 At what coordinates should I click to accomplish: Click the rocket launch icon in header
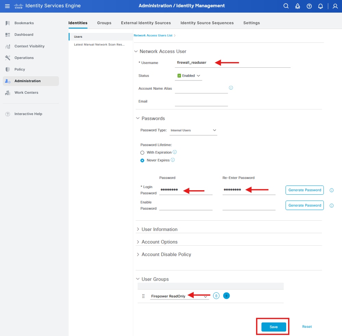297,6
